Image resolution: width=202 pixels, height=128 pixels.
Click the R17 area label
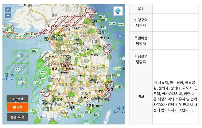click(x=71, y=42)
